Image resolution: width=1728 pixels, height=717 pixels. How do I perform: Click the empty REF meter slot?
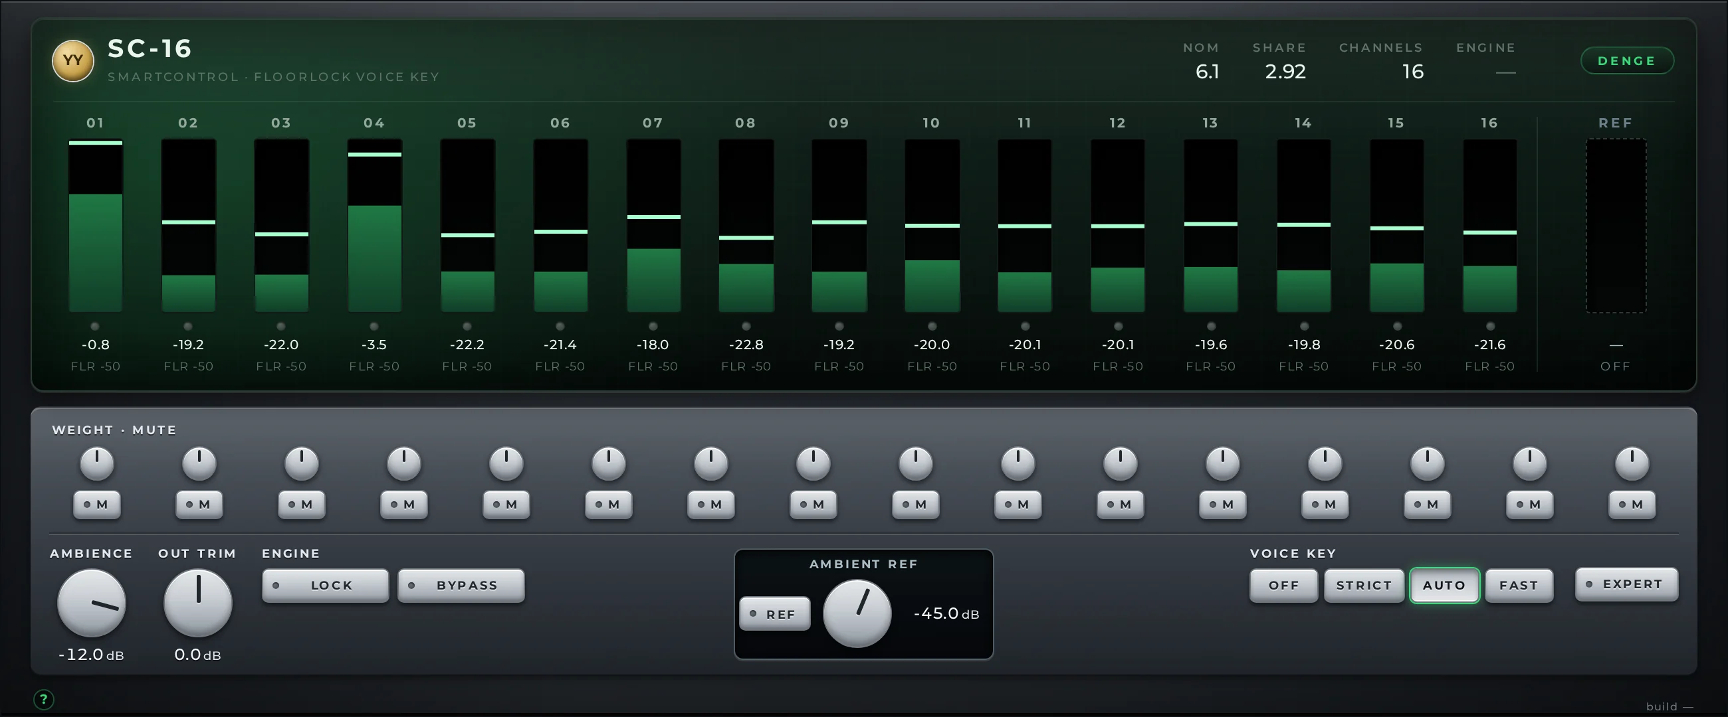click(1616, 226)
